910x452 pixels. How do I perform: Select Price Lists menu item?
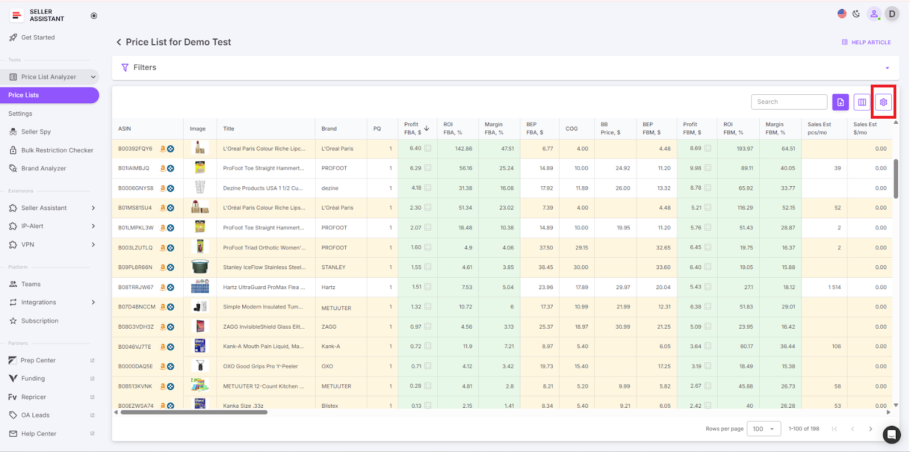(x=49, y=95)
